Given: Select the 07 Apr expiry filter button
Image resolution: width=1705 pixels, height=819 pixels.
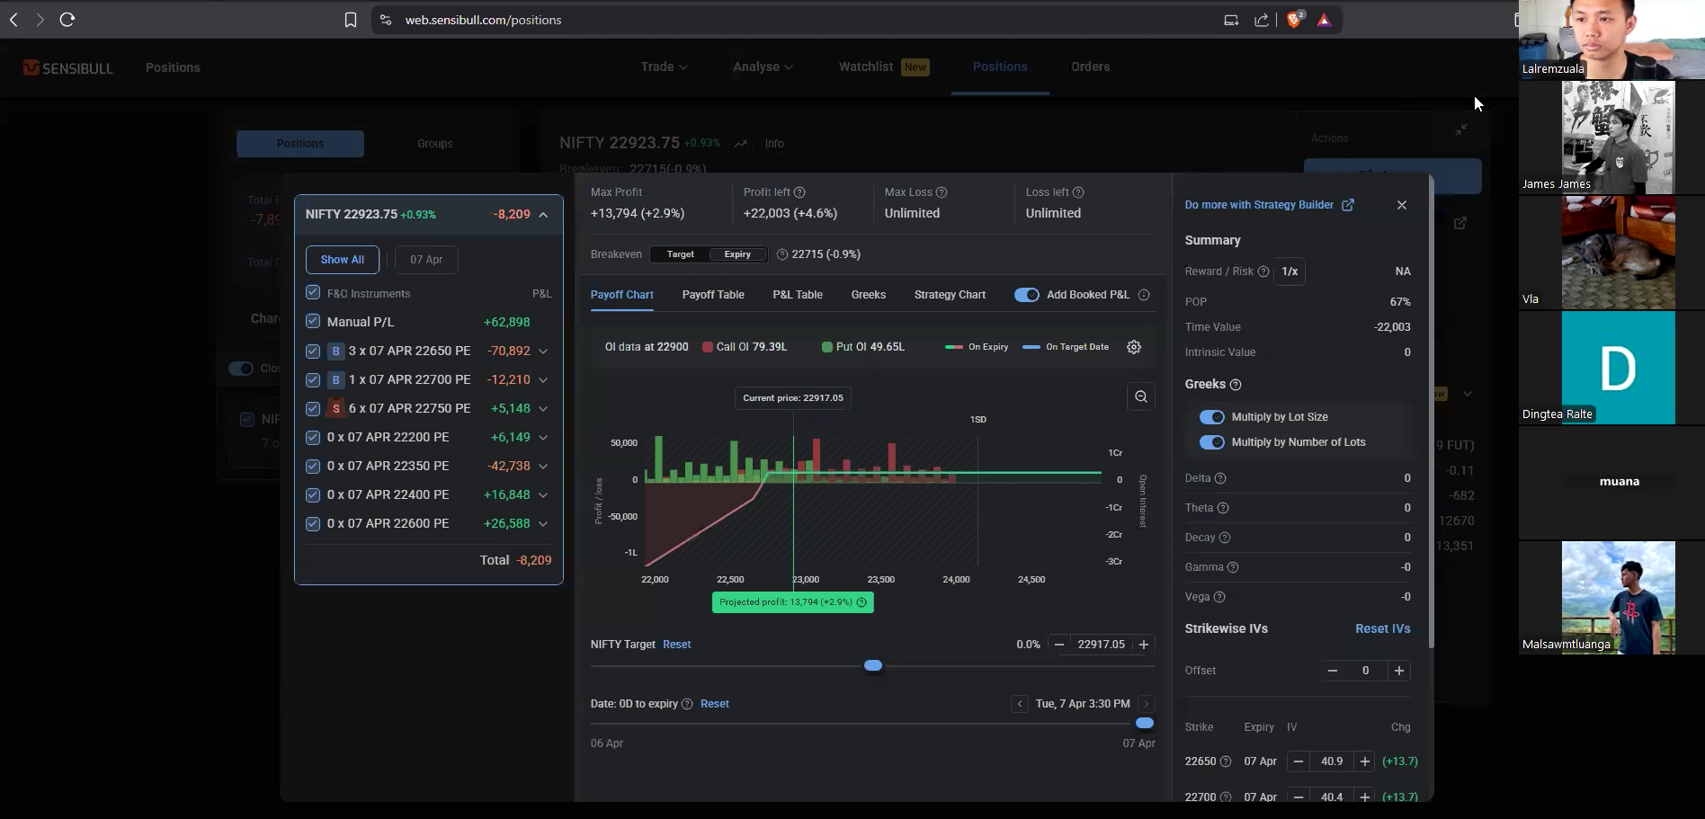Looking at the screenshot, I should tap(426, 260).
